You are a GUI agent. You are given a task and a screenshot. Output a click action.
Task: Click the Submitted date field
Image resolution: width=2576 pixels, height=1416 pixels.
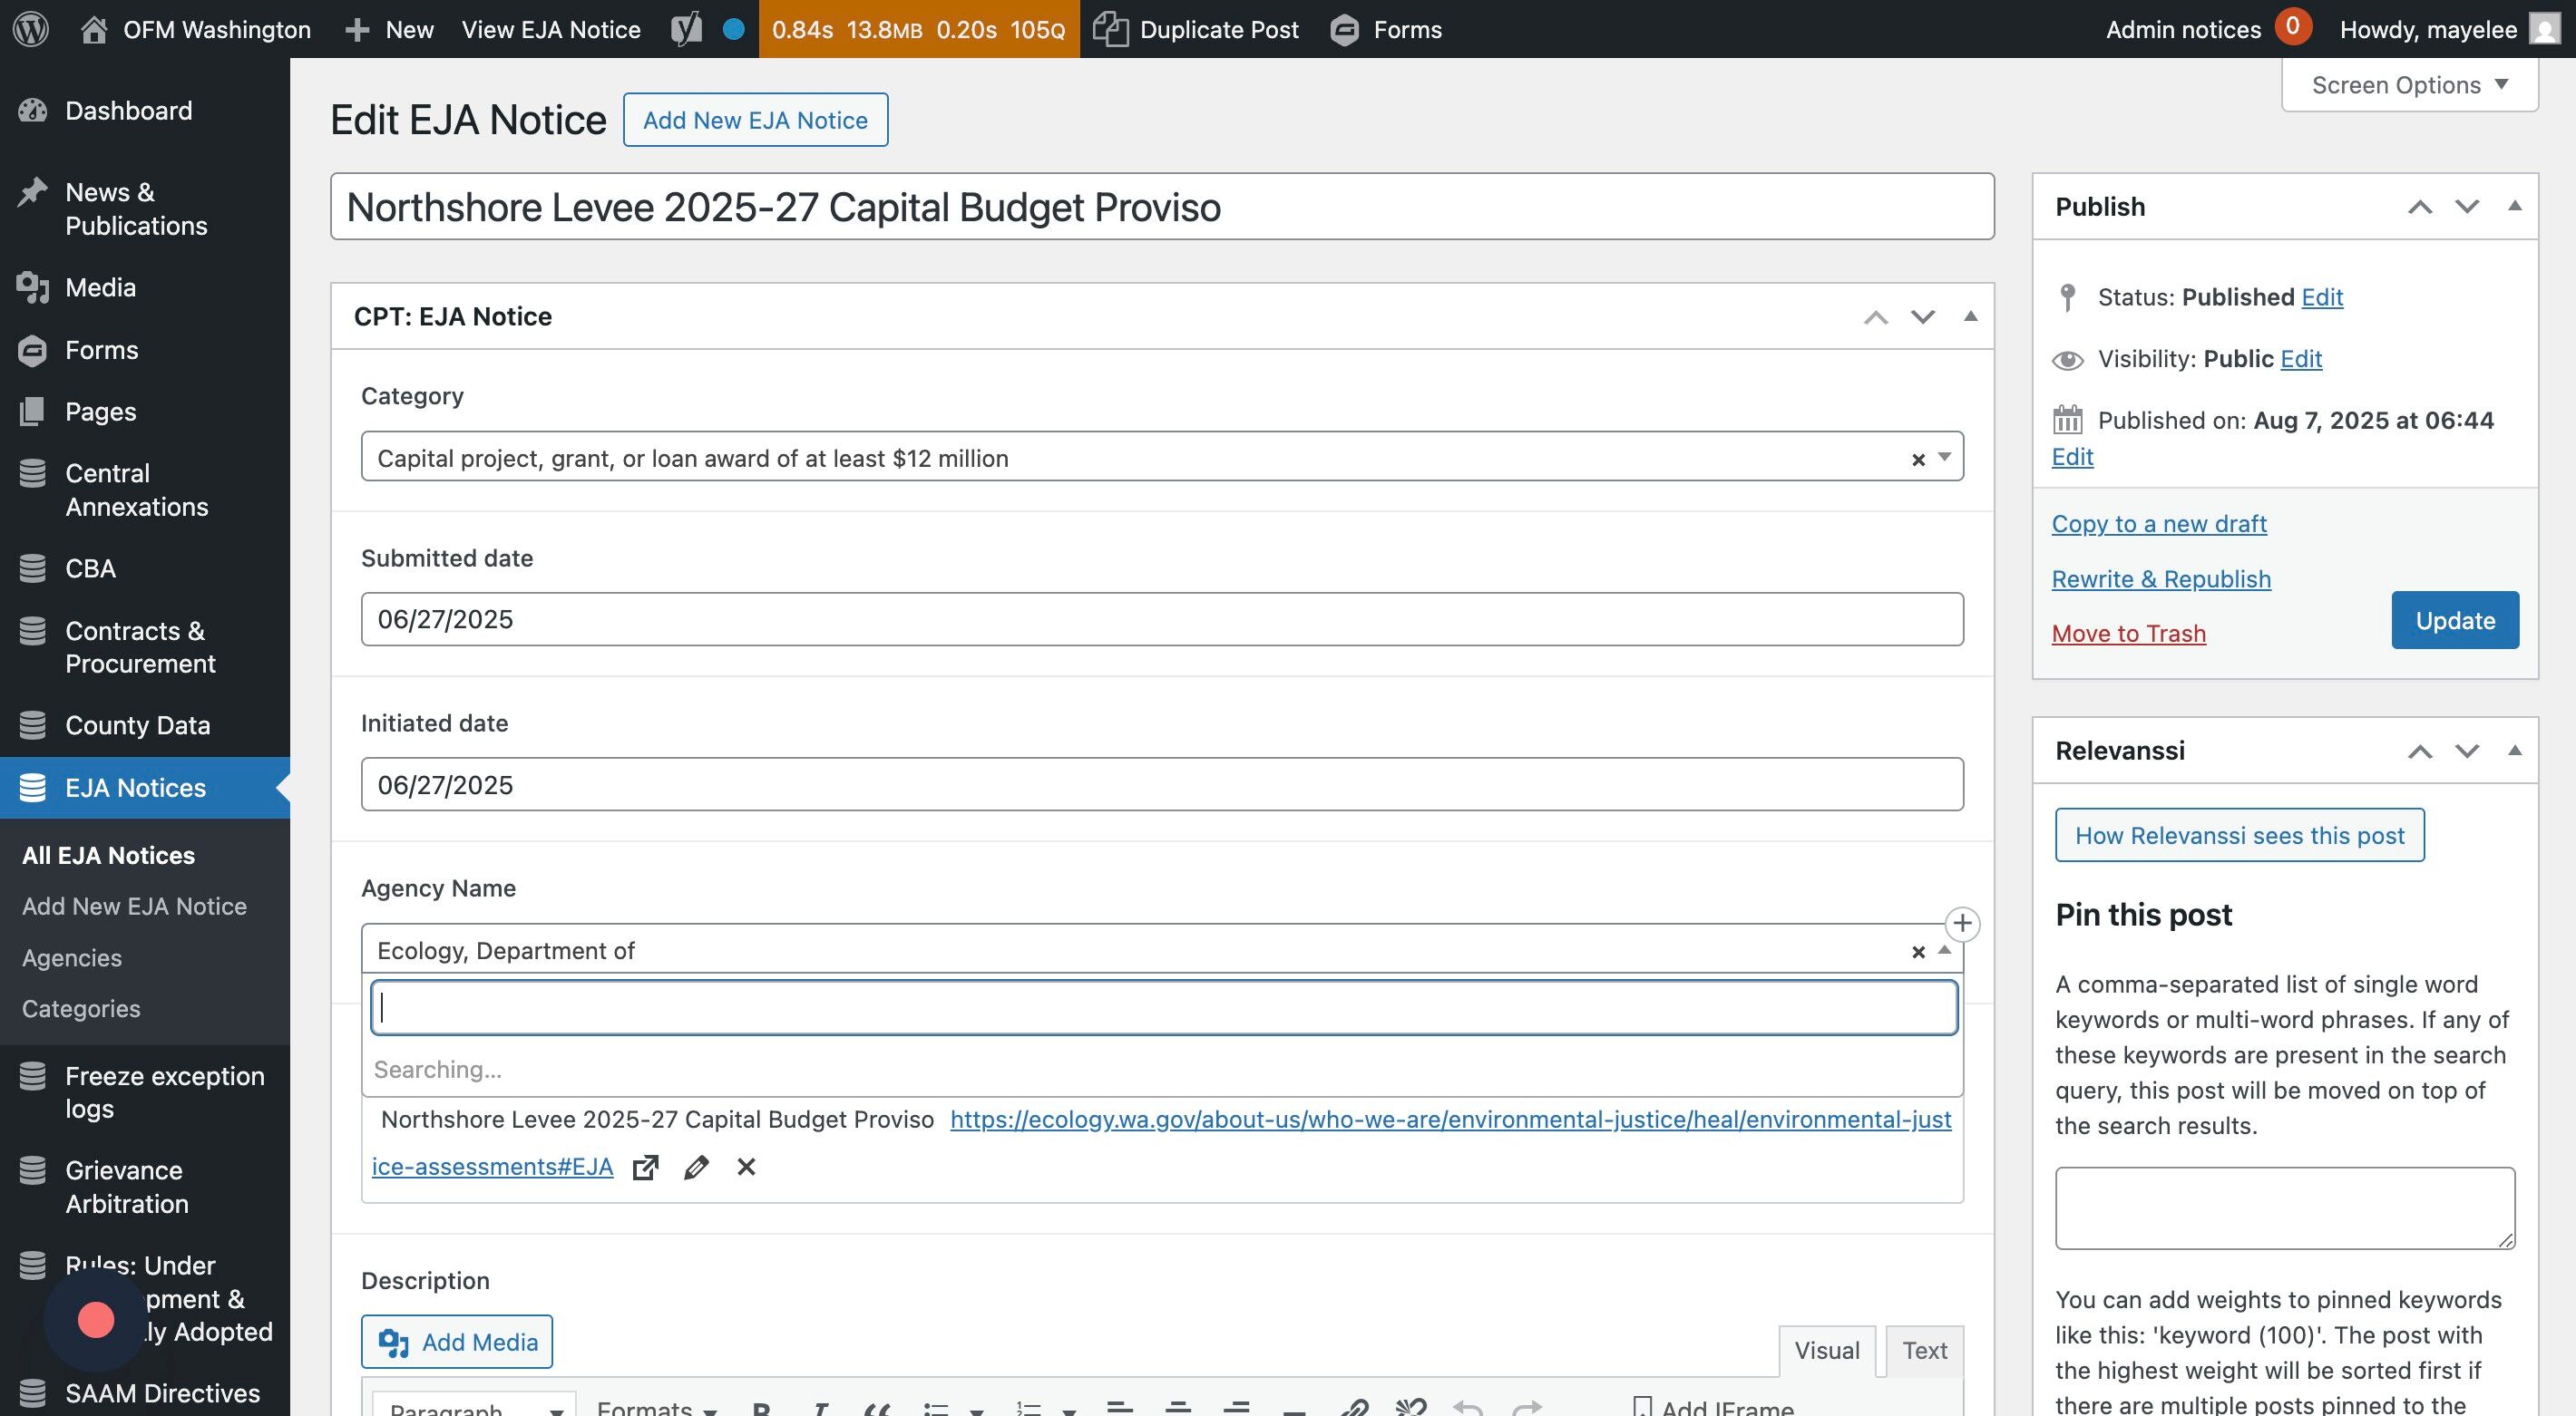pos(1162,619)
